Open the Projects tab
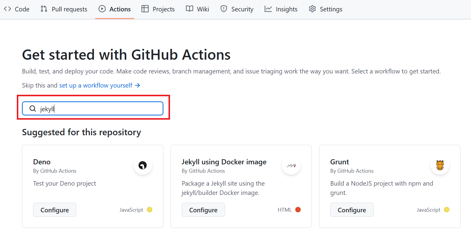471x233 pixels. pyautogui.click(x=158, y=9)
